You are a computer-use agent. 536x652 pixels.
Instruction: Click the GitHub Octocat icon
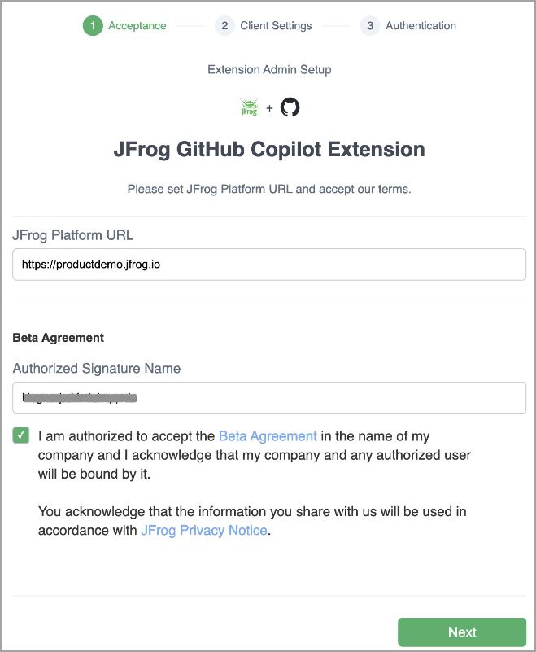(x=290, y=107)
